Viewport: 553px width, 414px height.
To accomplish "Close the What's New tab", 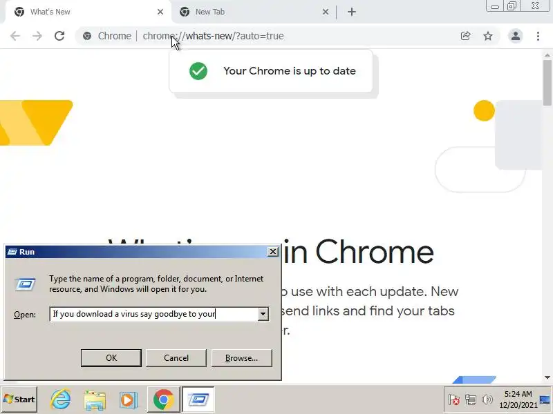I will tap(160, 12).
